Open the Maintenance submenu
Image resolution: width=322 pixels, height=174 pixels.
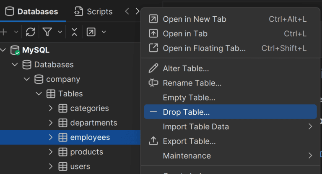(230, 156)
